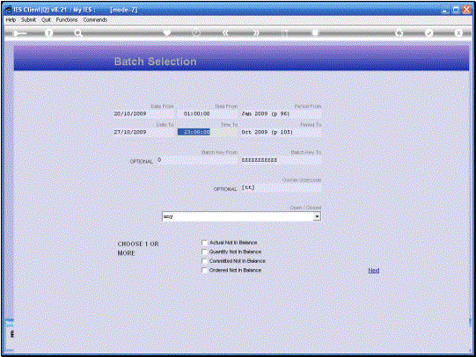Image resolution: width=476 pixels, height=357 pixels.
Task: Click the heart favorites icon
Action: pos(167,33)
